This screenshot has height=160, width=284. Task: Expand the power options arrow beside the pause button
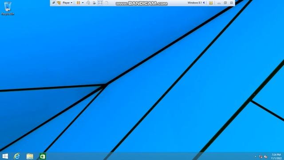coord(83,3)
